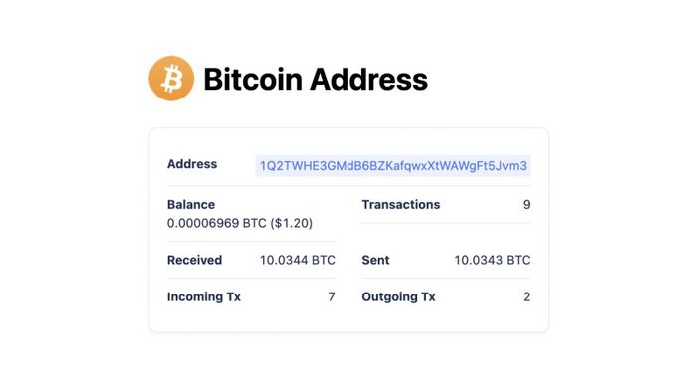
Task: Click the Balance label
Action: tap(191, 204)
